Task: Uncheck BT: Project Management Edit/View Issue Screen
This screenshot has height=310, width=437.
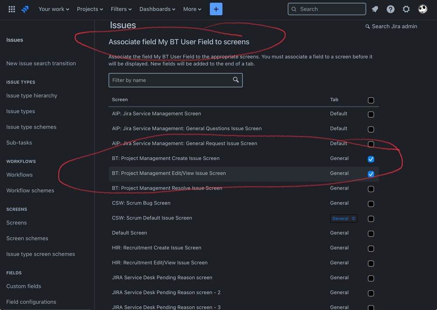Action: (x=371, y=174)
